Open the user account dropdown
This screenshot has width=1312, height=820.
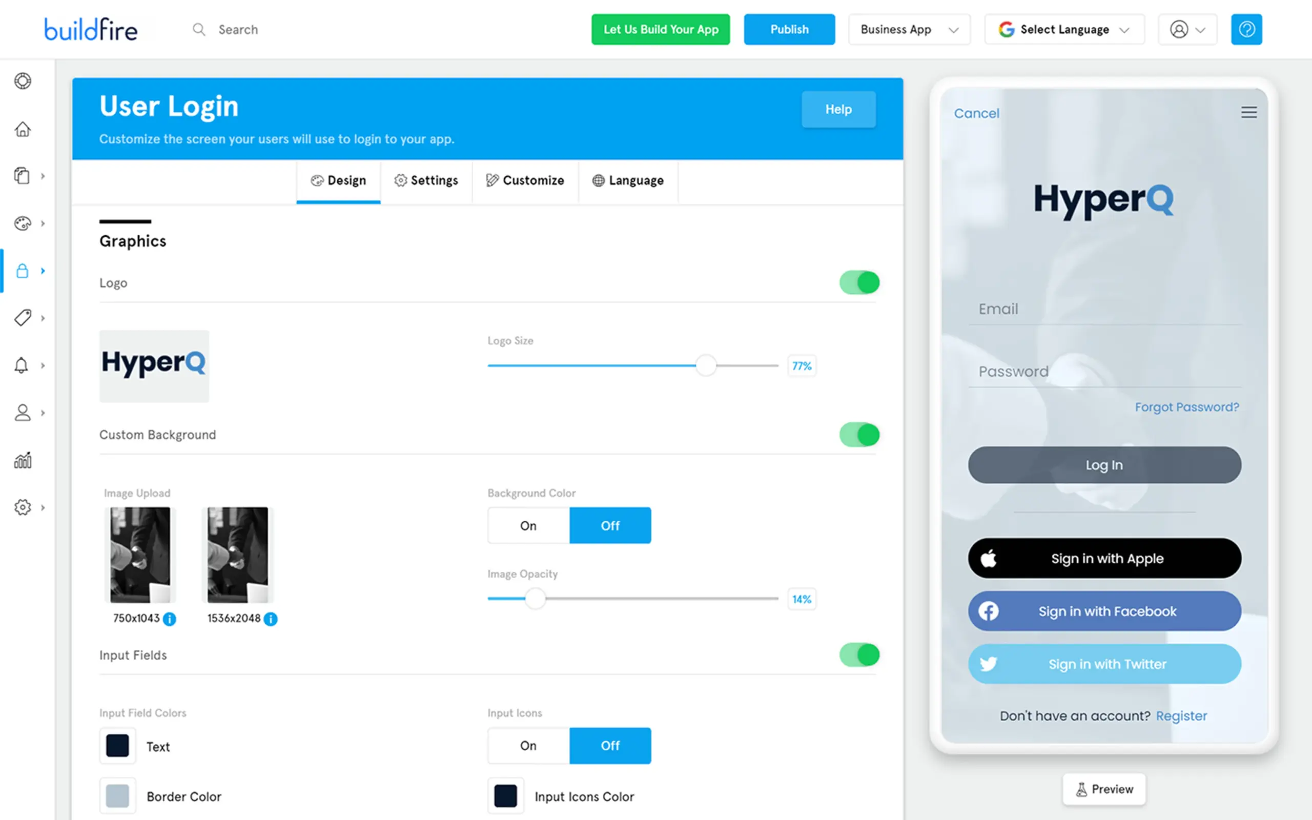[1187, 29]
